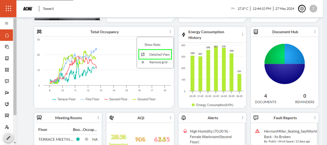Click the green pie chart segment
This screenshot has height=145, width=327.
click(273, 54)
